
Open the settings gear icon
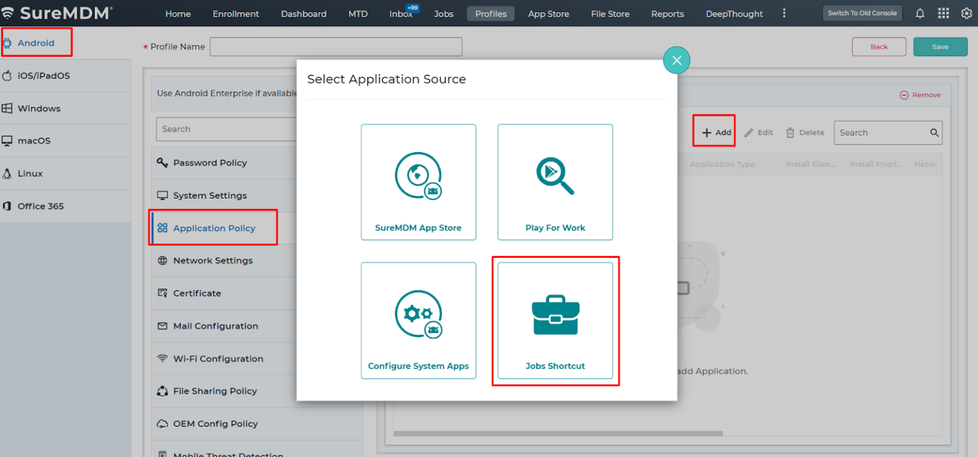[x=967, y=13]
